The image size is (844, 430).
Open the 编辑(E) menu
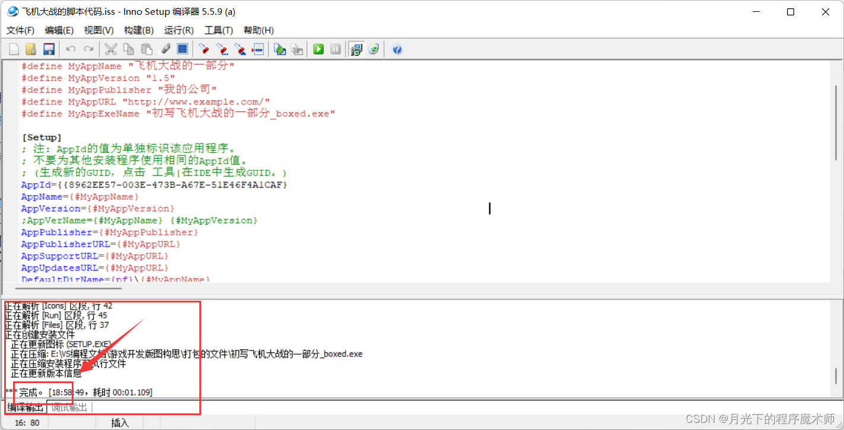click(59, 30)
